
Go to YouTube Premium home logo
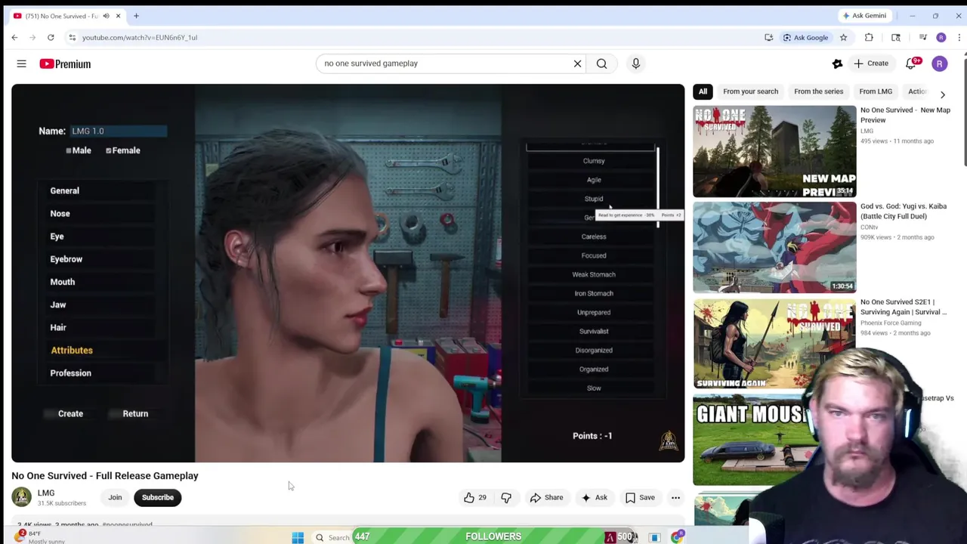65,63
